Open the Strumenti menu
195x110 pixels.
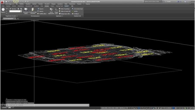[47, 4]
